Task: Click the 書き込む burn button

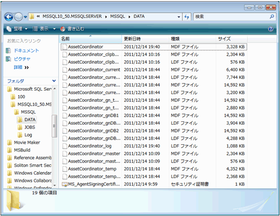Action: 72,29
